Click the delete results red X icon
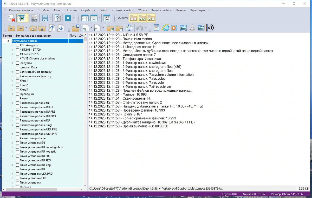The width and height of the screenshot is (312, 198). 11,18
